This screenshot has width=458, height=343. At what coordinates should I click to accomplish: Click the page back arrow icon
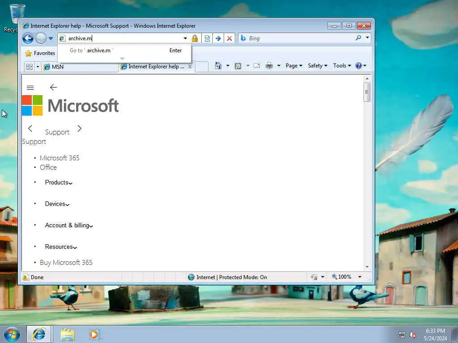point(53,88)
